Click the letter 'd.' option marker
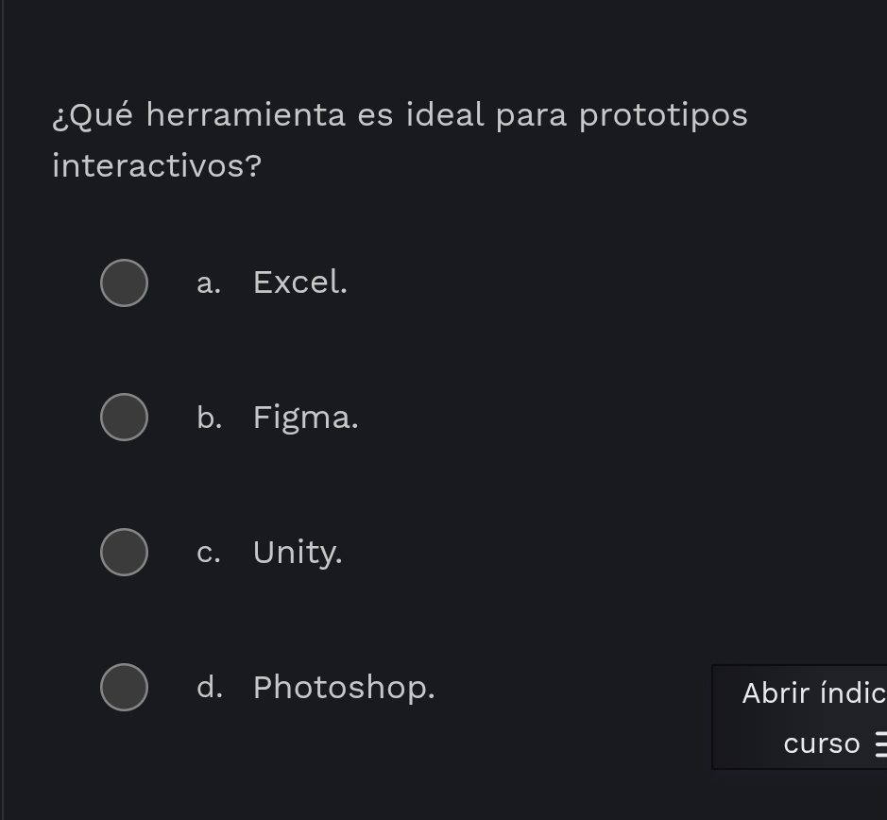The image size is (887, 820). 209,688
